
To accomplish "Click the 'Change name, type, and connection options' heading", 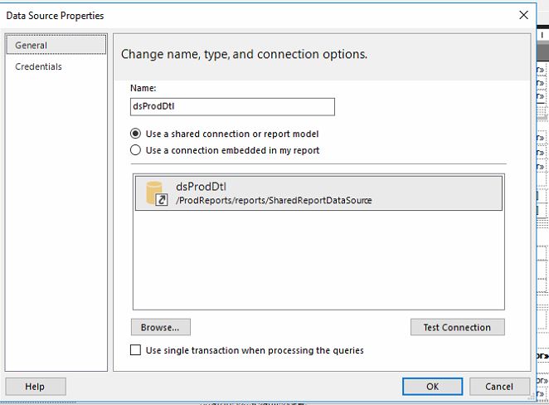I will (x=244, y=54).
